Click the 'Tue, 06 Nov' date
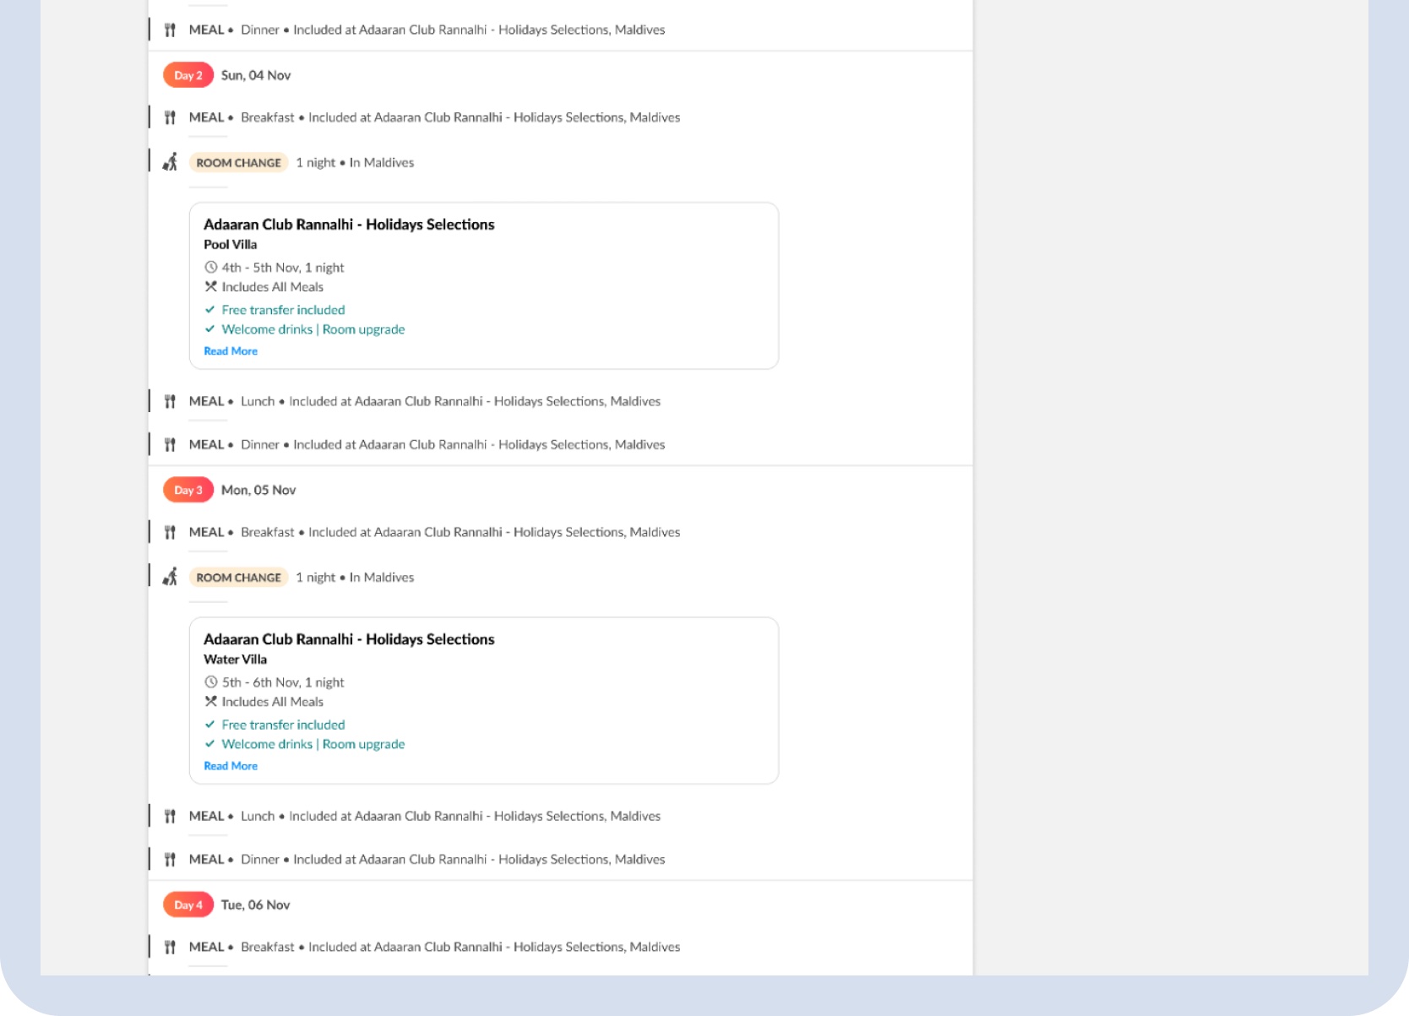Screen dimensions: 1409x1016 coord(256,905)
